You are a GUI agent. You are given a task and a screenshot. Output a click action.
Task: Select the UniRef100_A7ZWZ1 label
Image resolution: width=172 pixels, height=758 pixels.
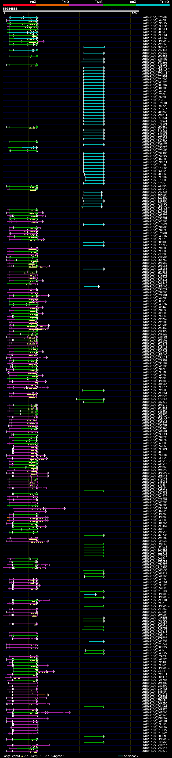154,121
